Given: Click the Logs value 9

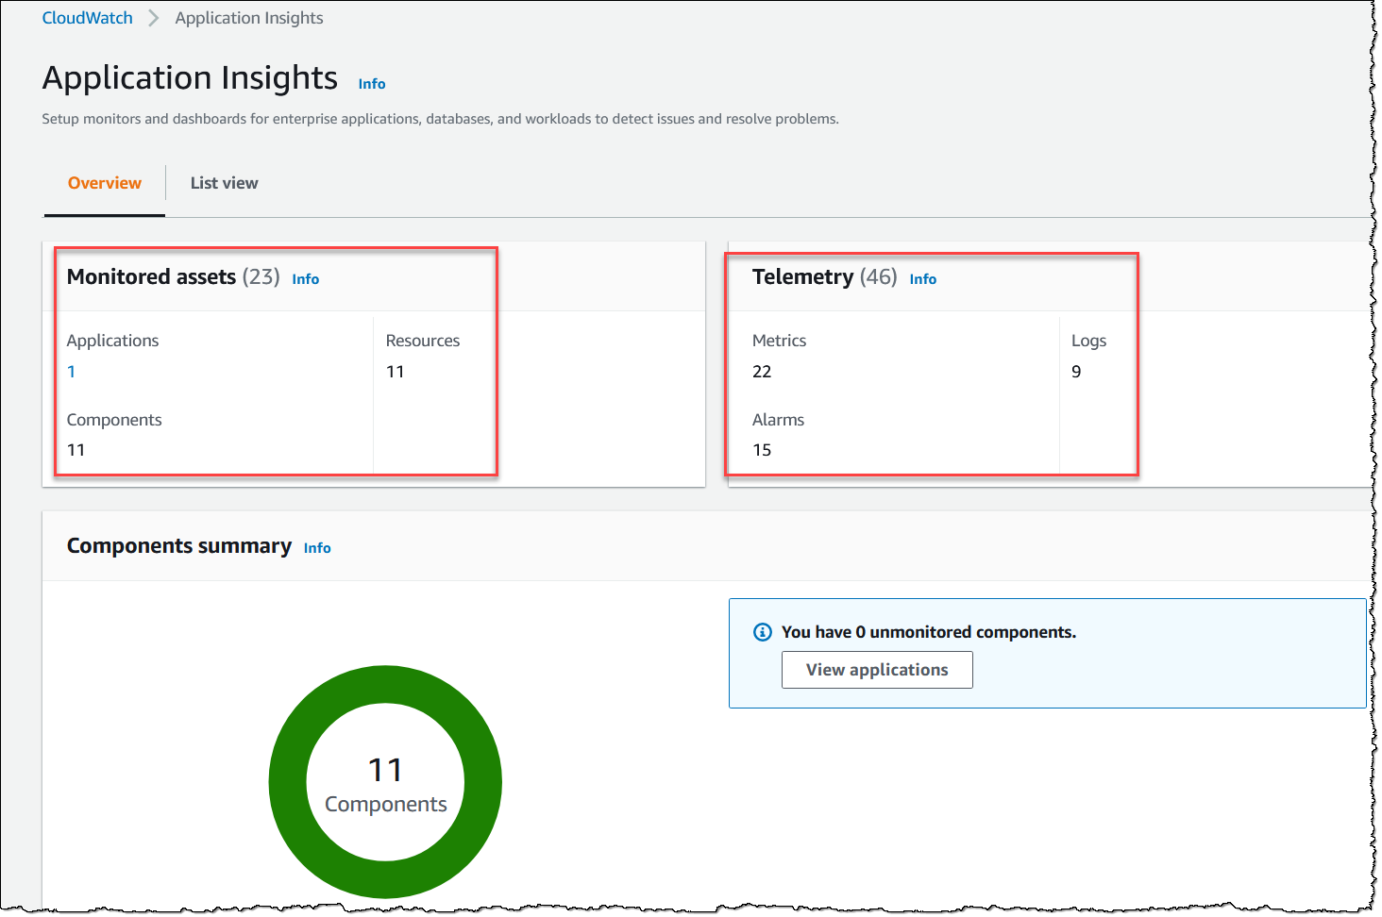Looking at the screenshot, I should point(1076,371).
